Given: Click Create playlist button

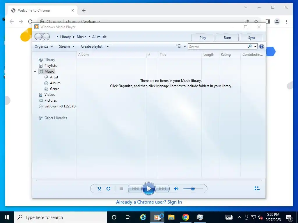Looking at the screenshot, I should pyautogui.click(x=92, y=46).
